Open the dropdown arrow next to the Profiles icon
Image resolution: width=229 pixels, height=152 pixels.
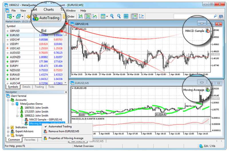[x=23, y=17]
